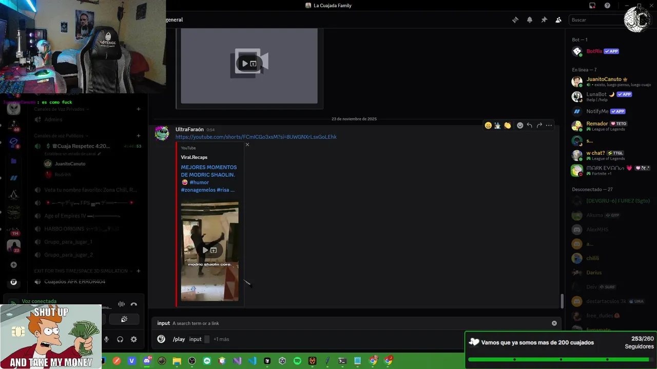This screenshot has width=657, height=369.
Task: Open the server with 68 notifications
Action: [14, 125]
